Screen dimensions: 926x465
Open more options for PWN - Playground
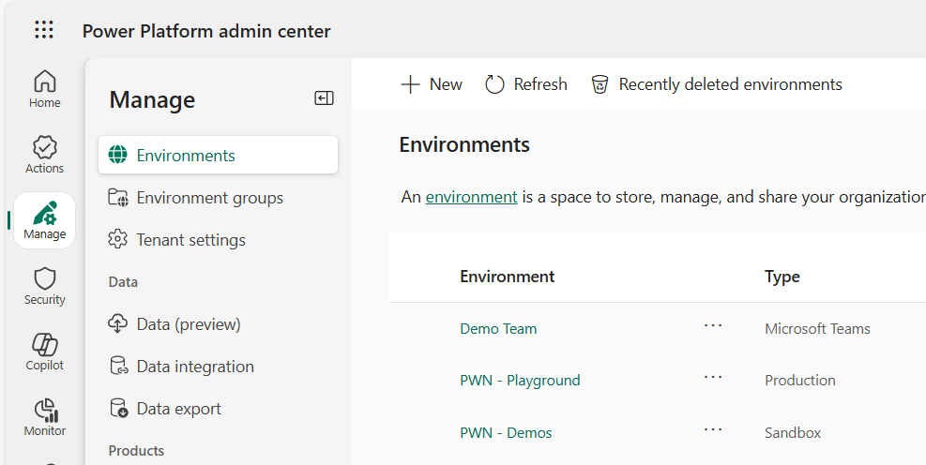[713, 377]
